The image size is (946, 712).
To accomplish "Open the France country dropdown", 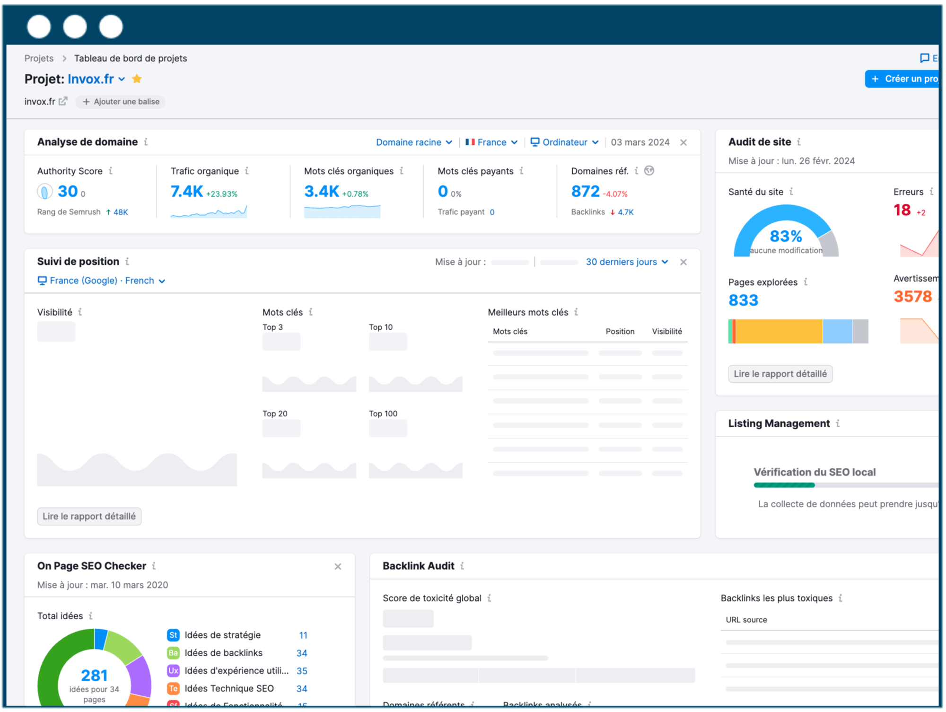I will (x=492, y=142).
